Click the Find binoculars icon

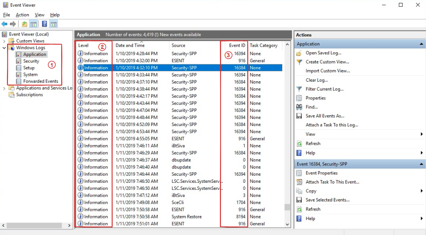[299, 107]
